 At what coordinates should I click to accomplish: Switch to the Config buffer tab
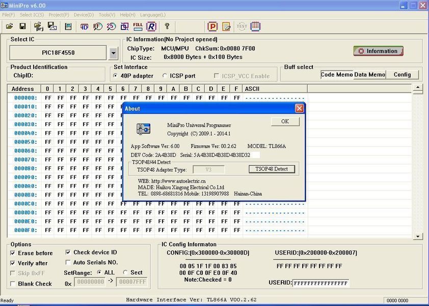pos(402,74)
